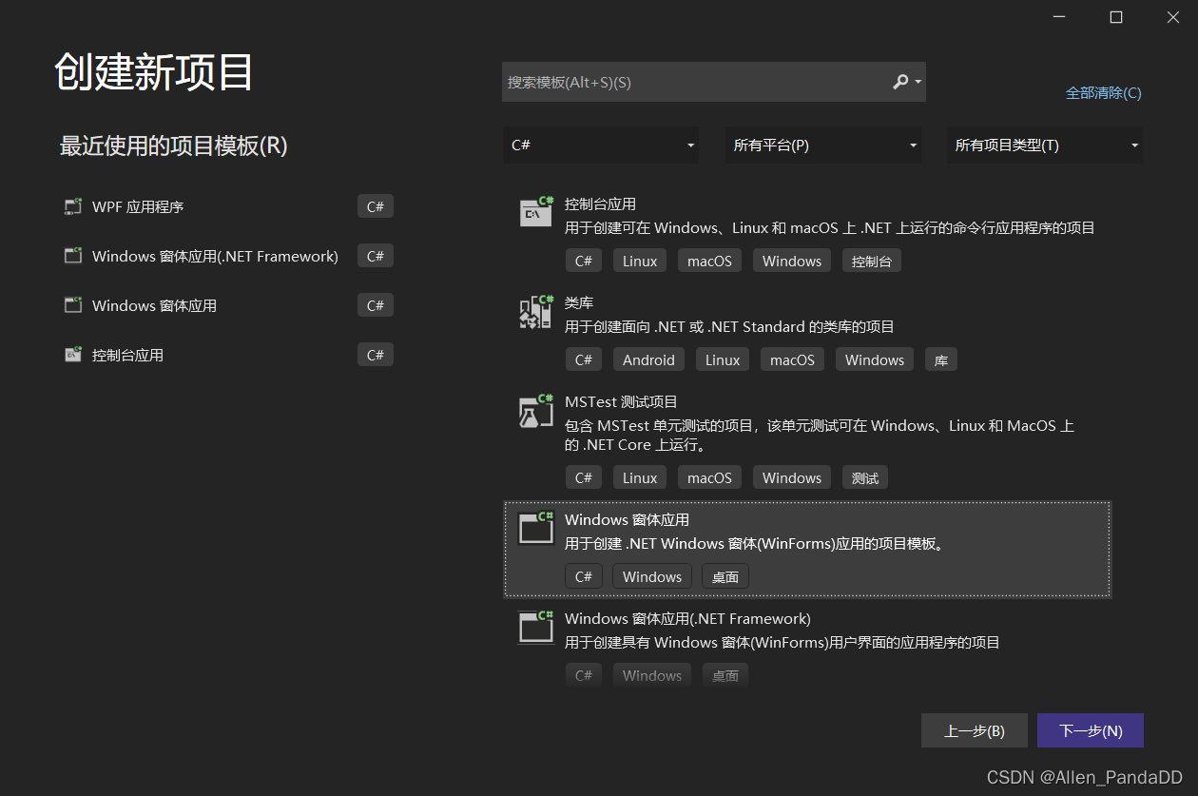Viewport: 1198px width, 796px height.
Task: Open the C# language filter dropdown
Action: (x=601, y=146)
